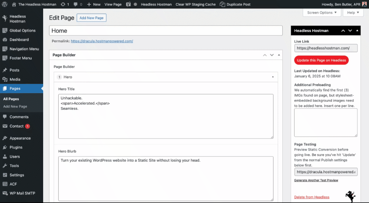Open the Screen Options dropdown
The width and height of the screenshot is (369, 203).
pos(322,13)
